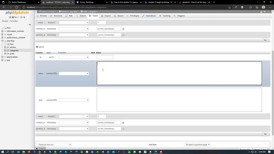Switch to the Structure tab
Image resolution: width=274 pixels, height=154 pixels.
pos(56,16)
